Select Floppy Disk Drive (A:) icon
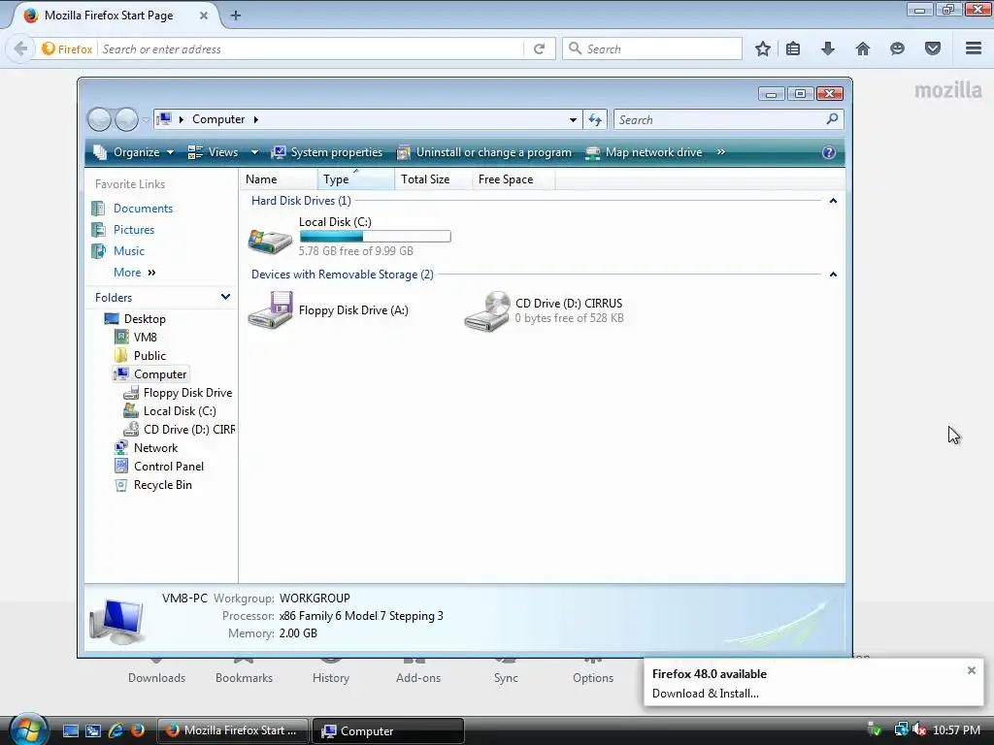994x745 pixels. 270,309
